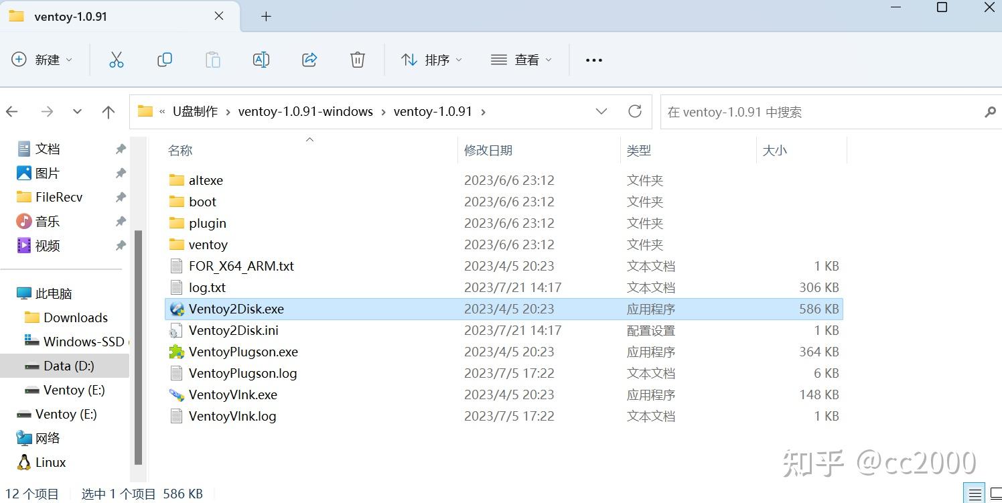
Task: Unpin 文档 using its pin icon
Action: [x=121, y=149]
